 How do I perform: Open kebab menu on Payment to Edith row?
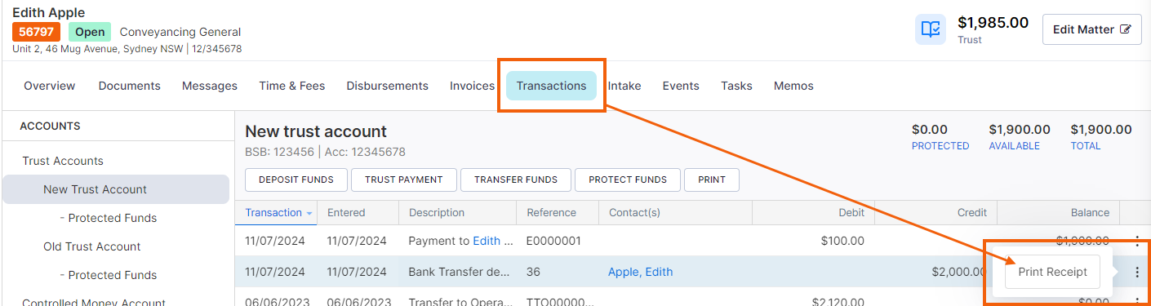tap(1137, 241)
